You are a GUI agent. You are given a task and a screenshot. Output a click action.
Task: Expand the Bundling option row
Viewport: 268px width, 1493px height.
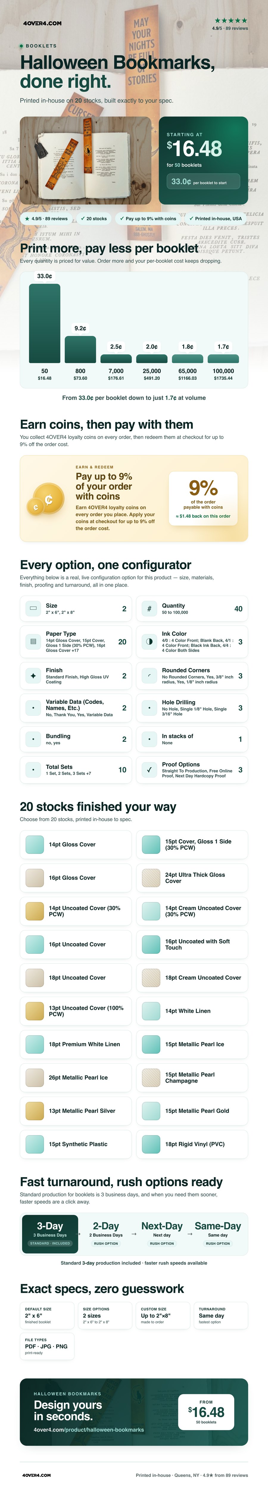tap(76, 739)
